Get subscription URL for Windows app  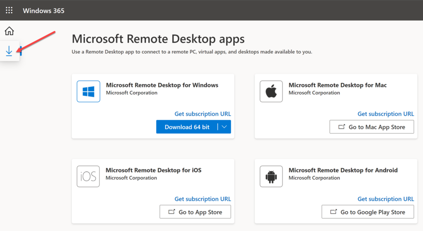click(x=202, y=114)
